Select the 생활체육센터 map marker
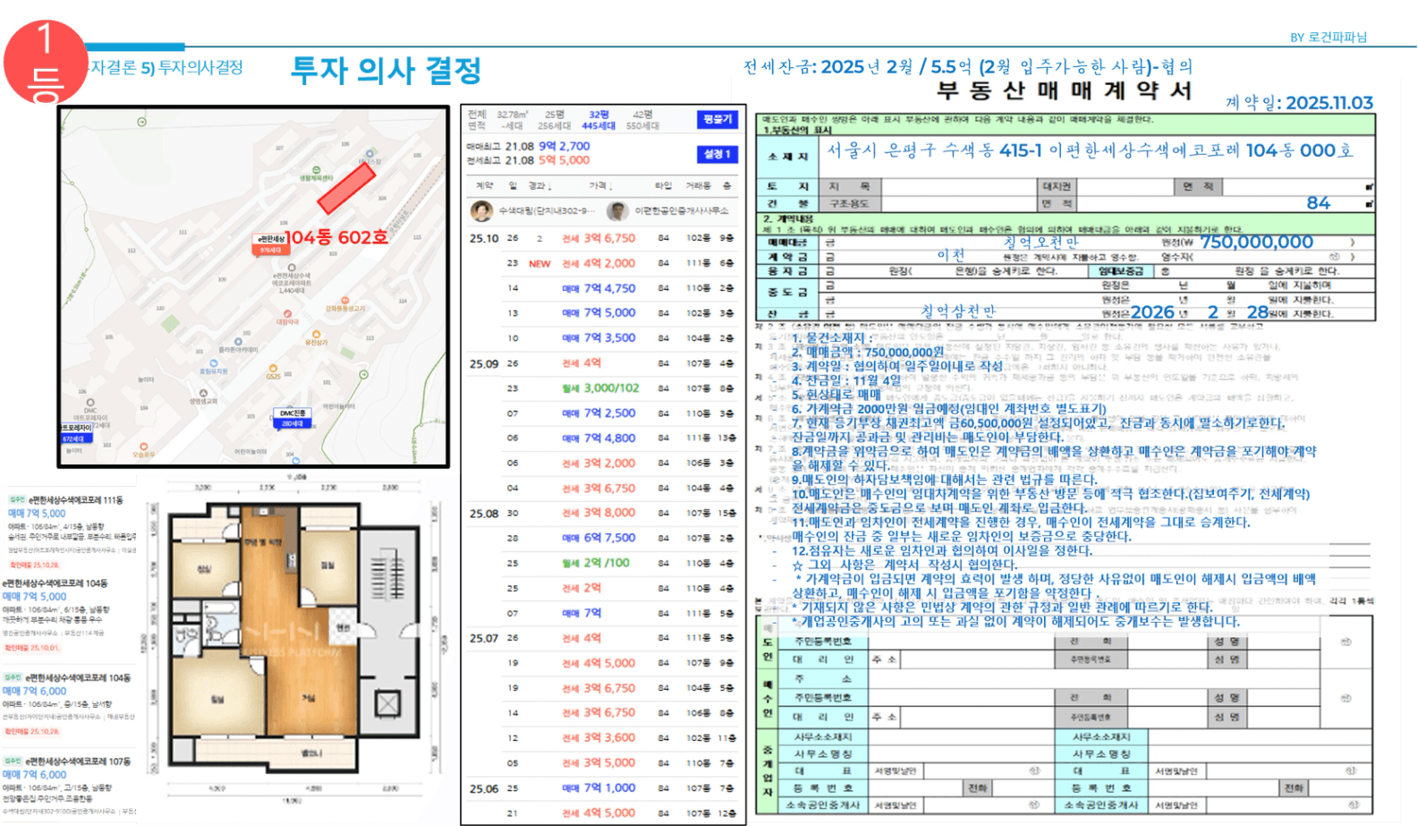Viewport: 1418px width, 826px height. [x=316, y=173]
